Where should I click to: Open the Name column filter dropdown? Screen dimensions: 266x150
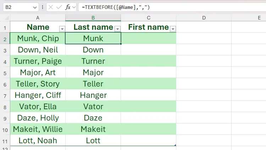[x=62, y=29]
